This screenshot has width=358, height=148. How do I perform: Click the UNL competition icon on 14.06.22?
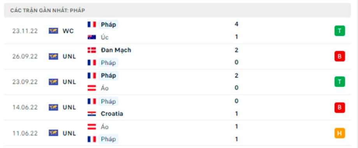(x=53, y=107)
